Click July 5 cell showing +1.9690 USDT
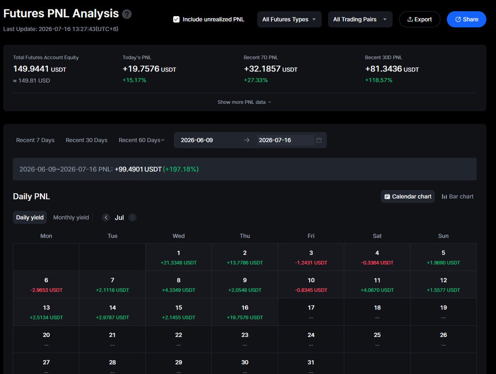The height and width of the screenshot is (374, 496). click(x=444, y=257)
